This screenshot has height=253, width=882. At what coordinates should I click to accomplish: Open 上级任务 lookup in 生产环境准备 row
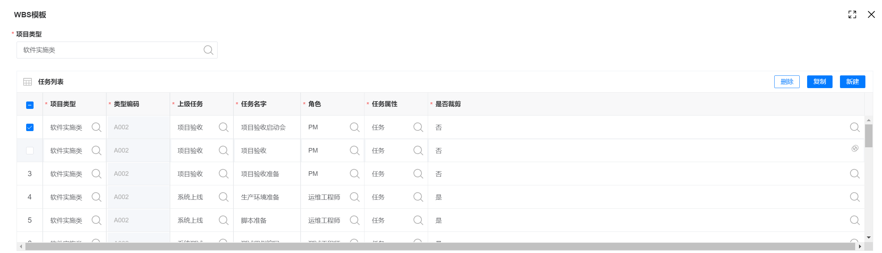224,197
